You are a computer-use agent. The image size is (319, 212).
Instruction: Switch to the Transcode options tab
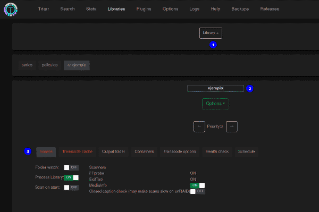pos(180,151)
